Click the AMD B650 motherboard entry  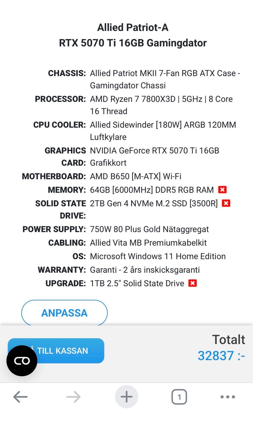coord(135,176)
